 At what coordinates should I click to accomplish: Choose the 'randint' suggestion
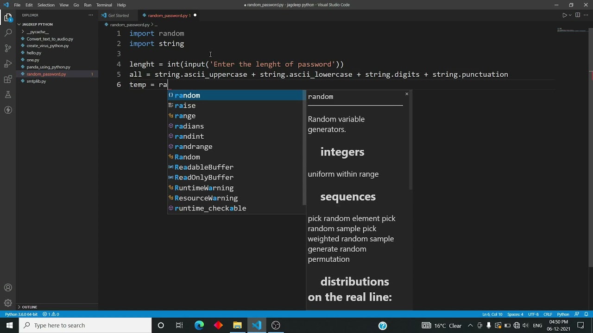pyautogui.click(x=235, y=136)
